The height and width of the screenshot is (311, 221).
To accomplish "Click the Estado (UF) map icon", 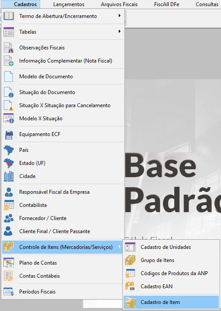I will pos(9,163).
